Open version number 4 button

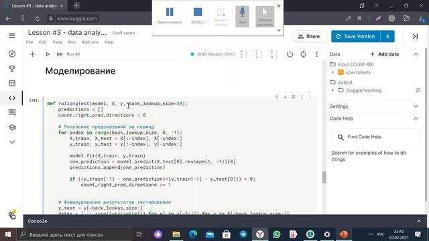point(387,36)
